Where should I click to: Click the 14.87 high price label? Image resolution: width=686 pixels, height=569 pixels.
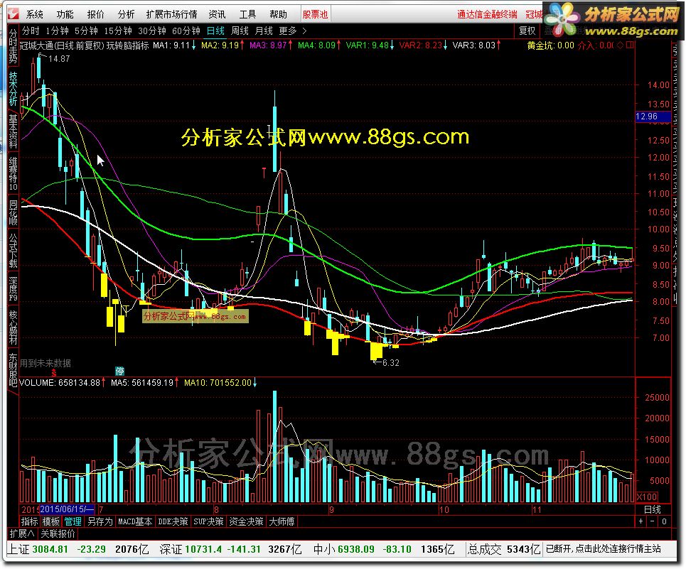tap(59, 58)
